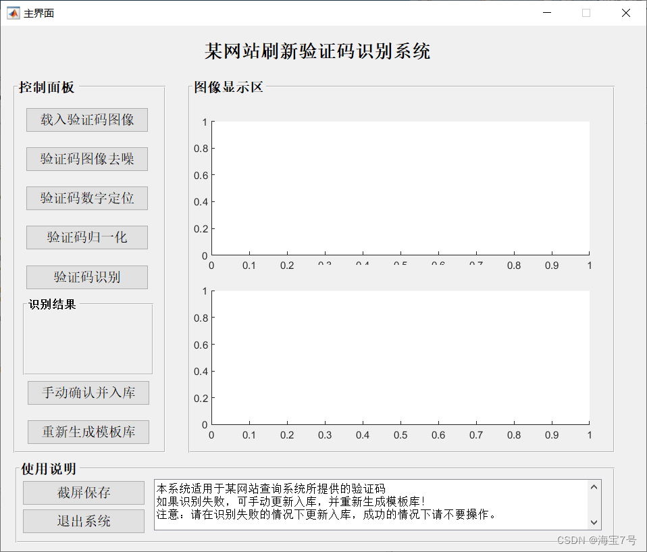Click the line starting 本系统适用于
This screenshot has height=552, width=647.
(x=271, y=489)
